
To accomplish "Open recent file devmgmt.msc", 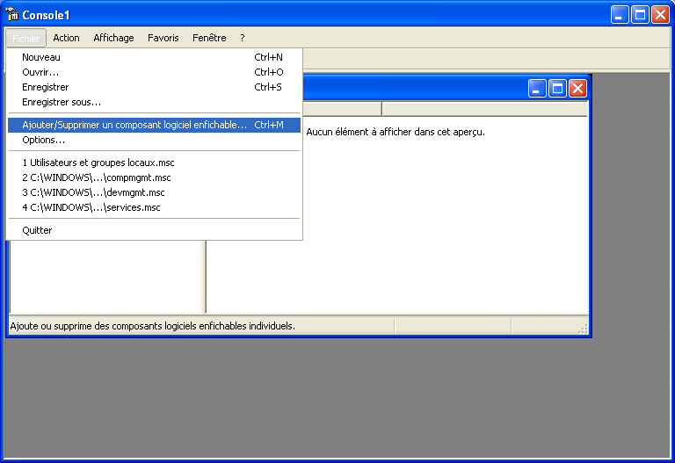I will pos(154,192).
